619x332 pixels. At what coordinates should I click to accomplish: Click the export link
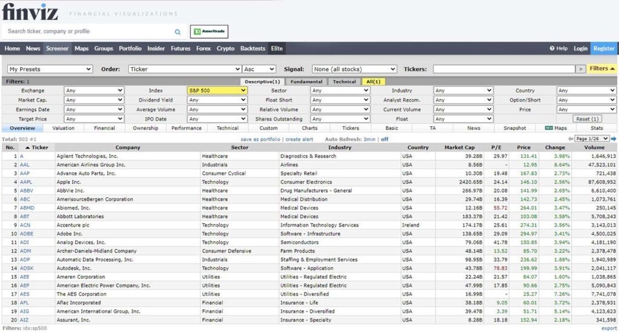pyautogui.click(x=609, y=328)
